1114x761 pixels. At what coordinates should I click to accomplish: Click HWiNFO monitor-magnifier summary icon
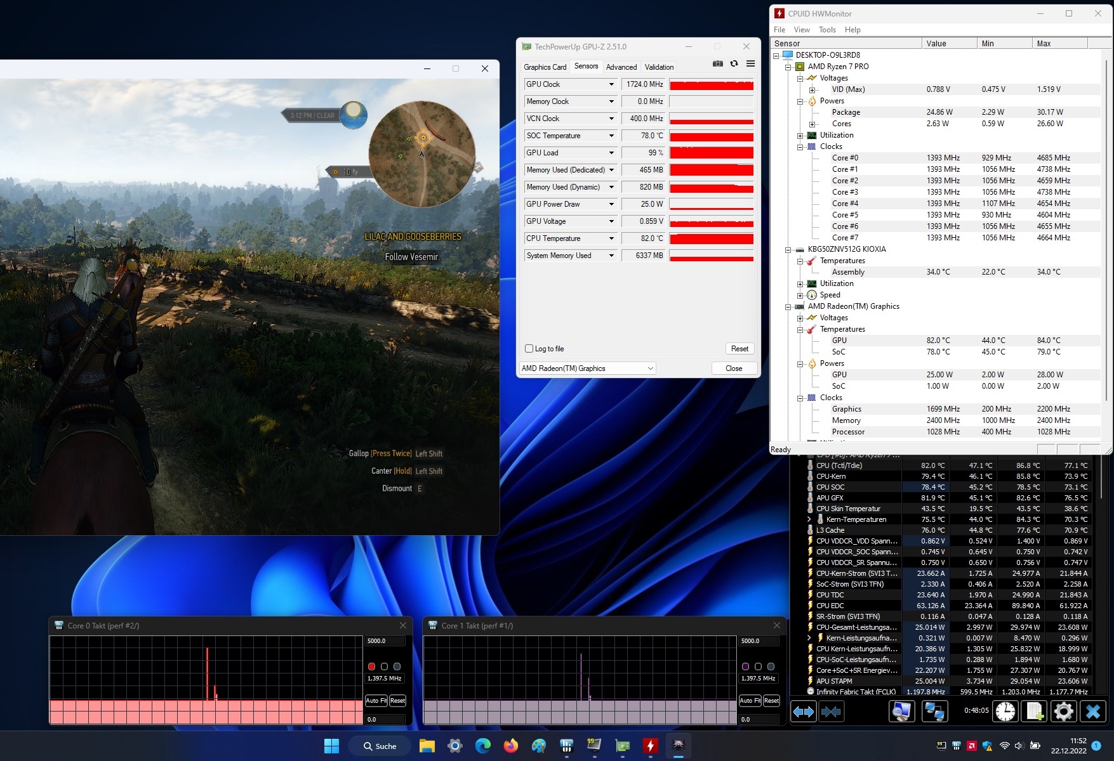tap(901, 712)
